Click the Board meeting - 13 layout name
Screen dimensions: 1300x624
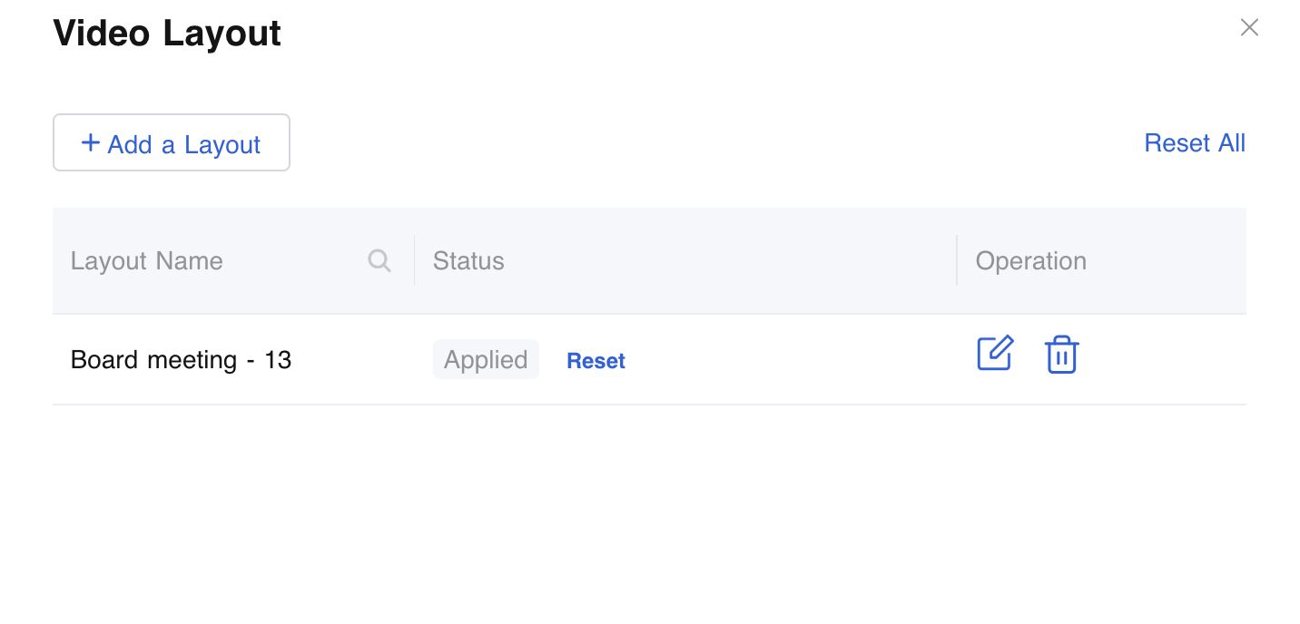coord(182,360)
